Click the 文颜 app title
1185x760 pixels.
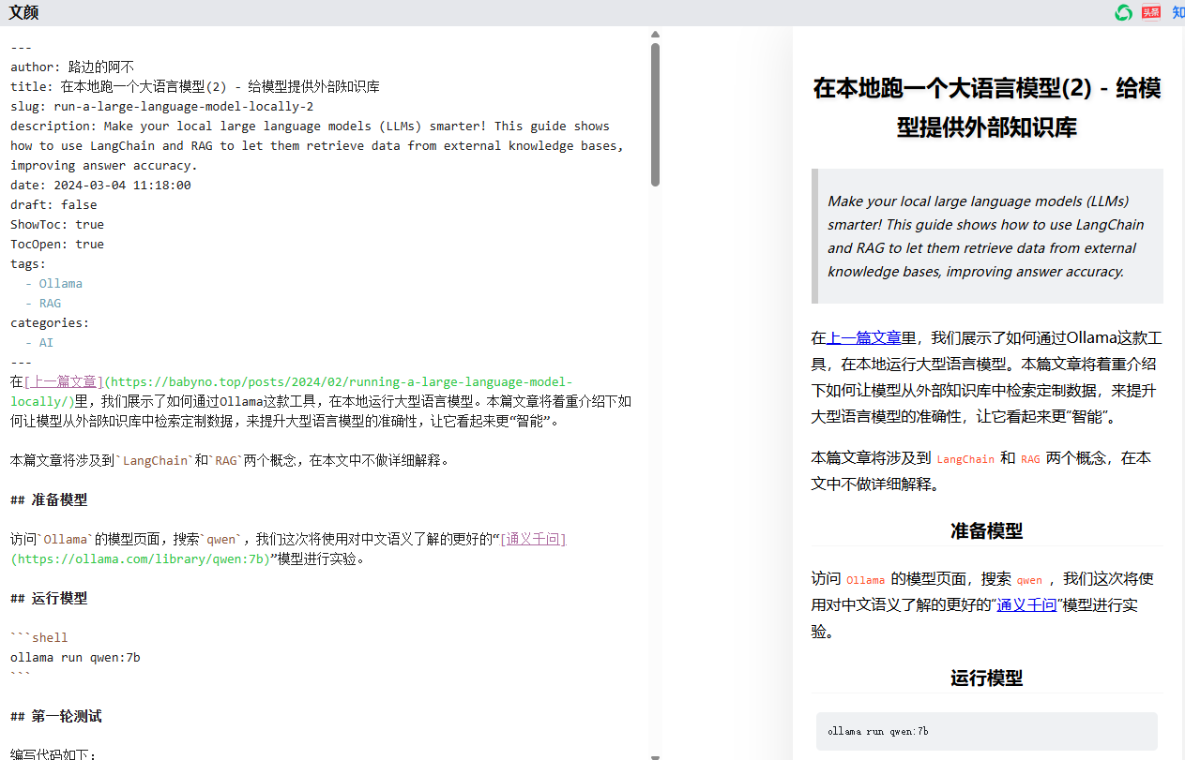tap(23, 12)
